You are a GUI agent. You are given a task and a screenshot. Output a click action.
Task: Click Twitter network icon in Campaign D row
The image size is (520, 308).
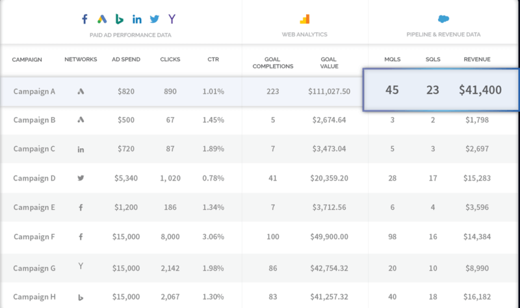point(81,178)
